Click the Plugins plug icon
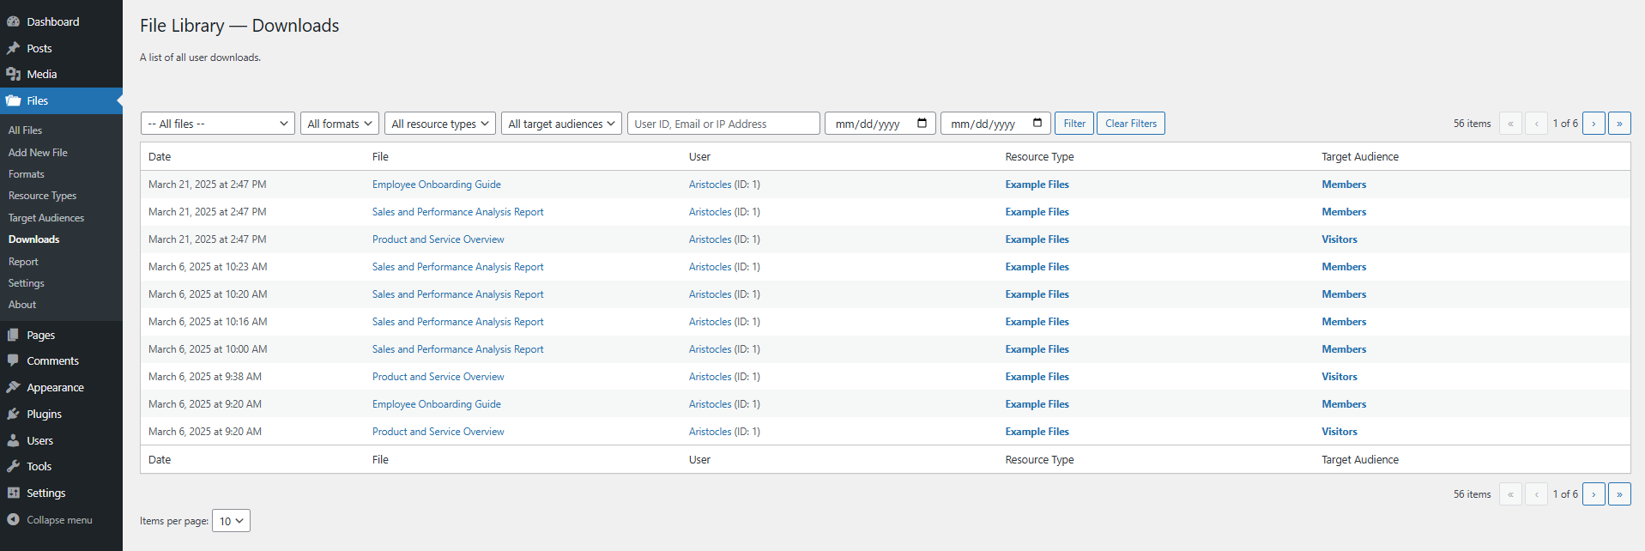This screenshot has width=1645, height=551. (x=14, y=414)
